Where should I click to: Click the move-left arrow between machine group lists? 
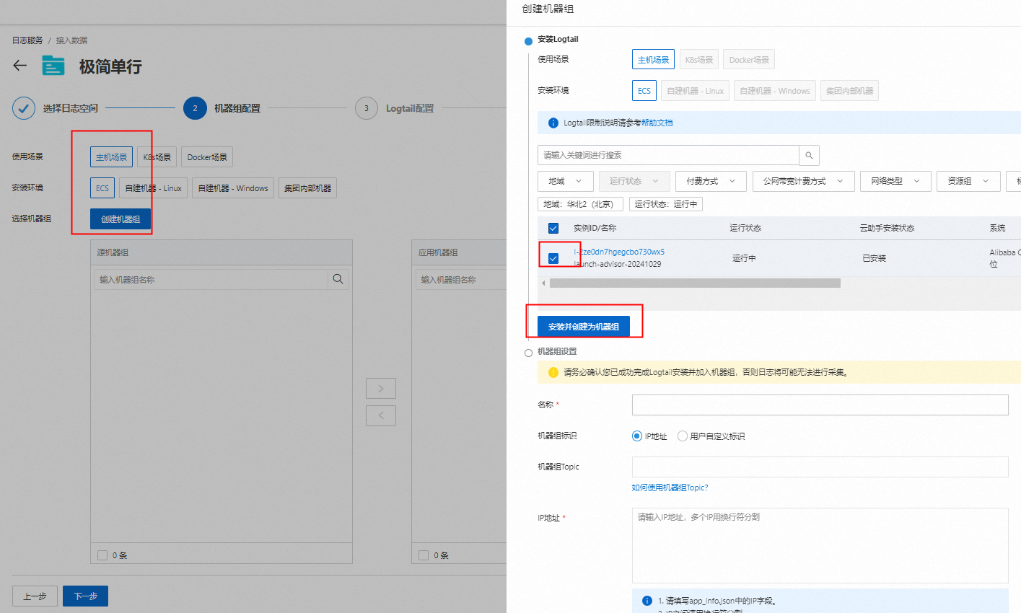[381, 415]
